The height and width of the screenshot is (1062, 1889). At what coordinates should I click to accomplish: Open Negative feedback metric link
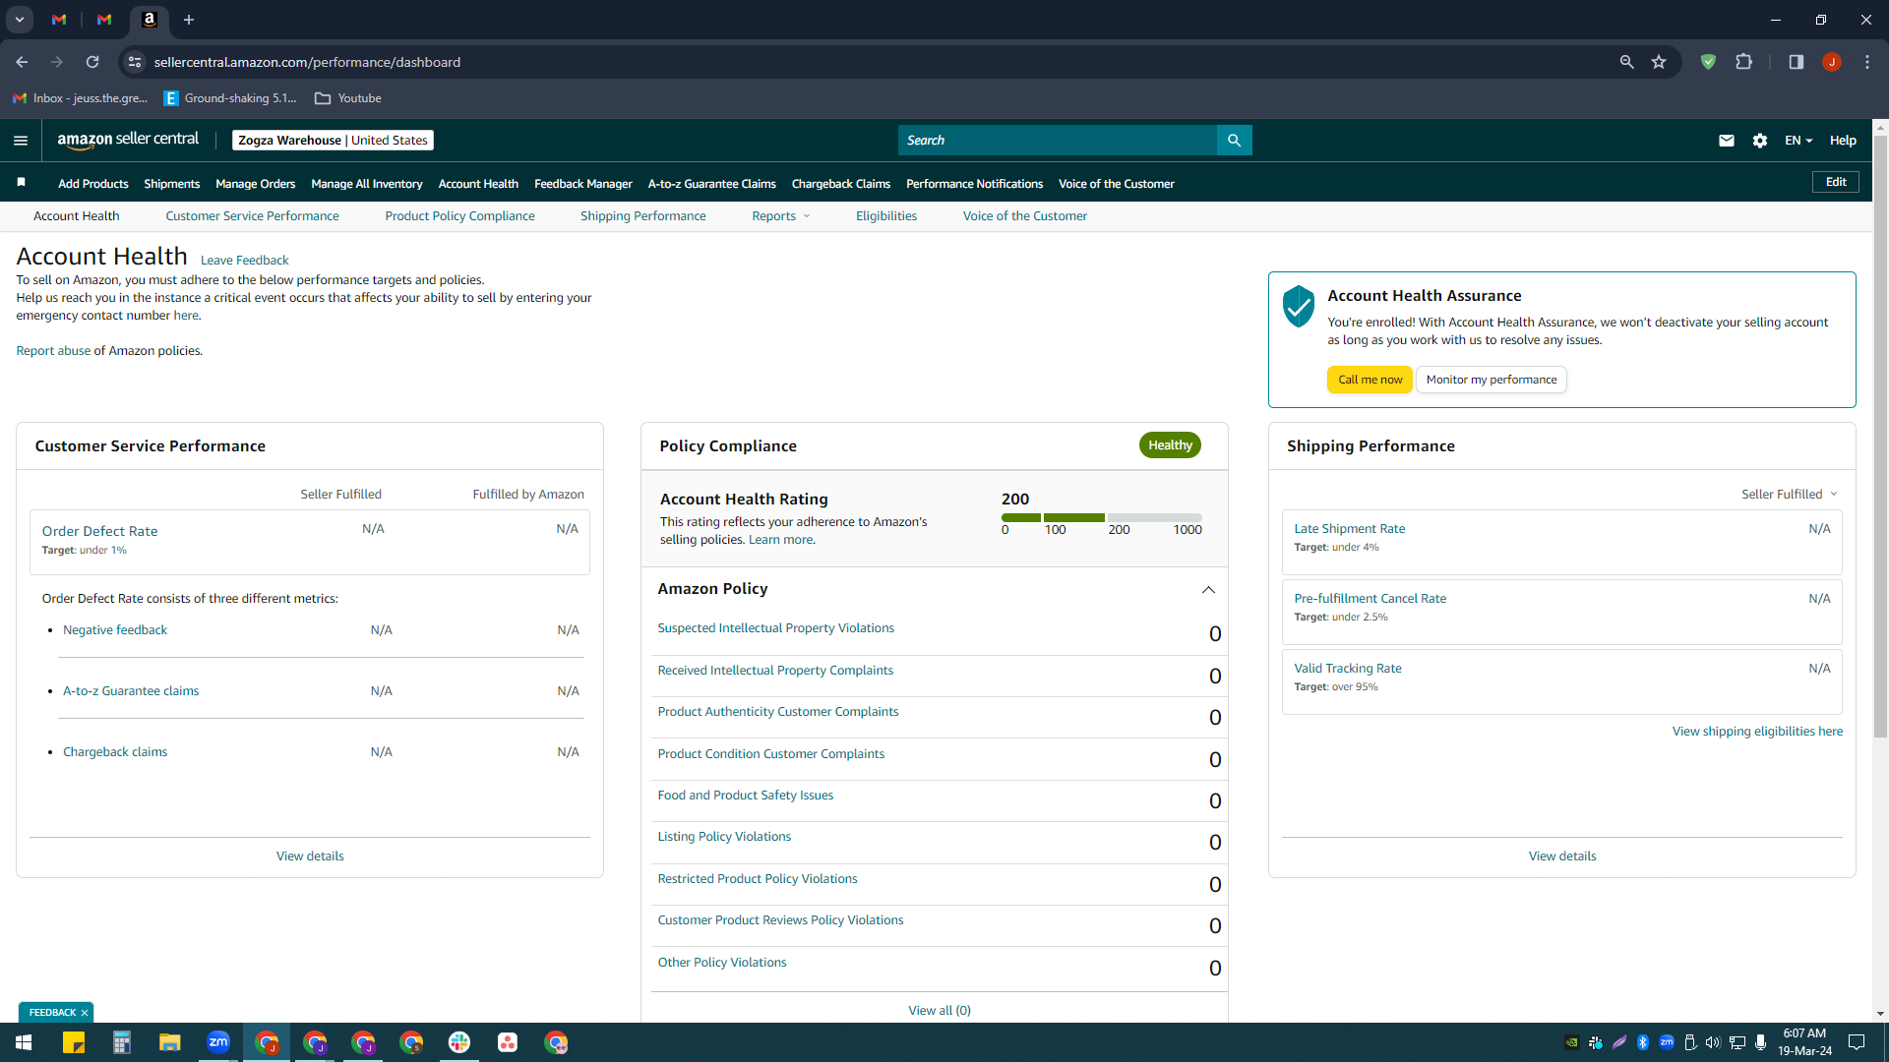[115, 630]
